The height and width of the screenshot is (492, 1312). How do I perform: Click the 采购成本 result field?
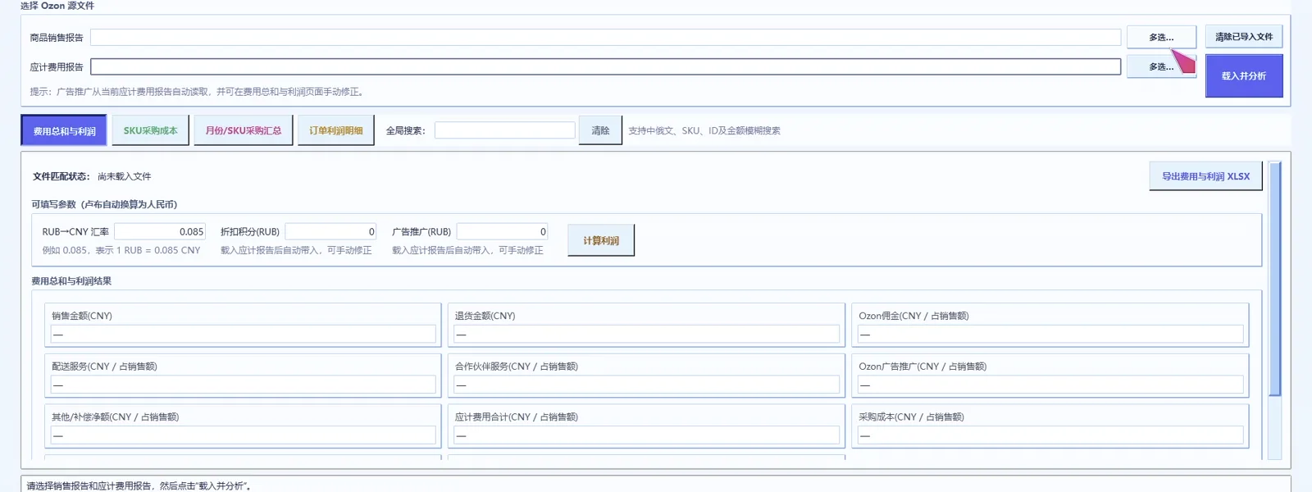(x=1050, y=435)
